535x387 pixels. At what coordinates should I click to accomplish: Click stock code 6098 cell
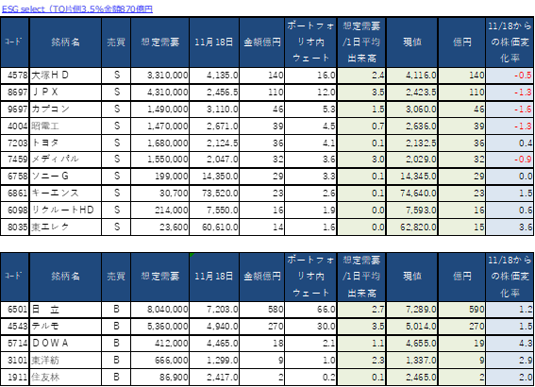(x=15, y=210)
